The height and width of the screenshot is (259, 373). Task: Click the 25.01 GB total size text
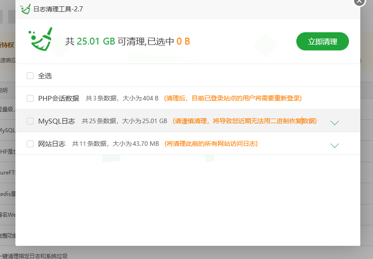(x=96, y=41)
